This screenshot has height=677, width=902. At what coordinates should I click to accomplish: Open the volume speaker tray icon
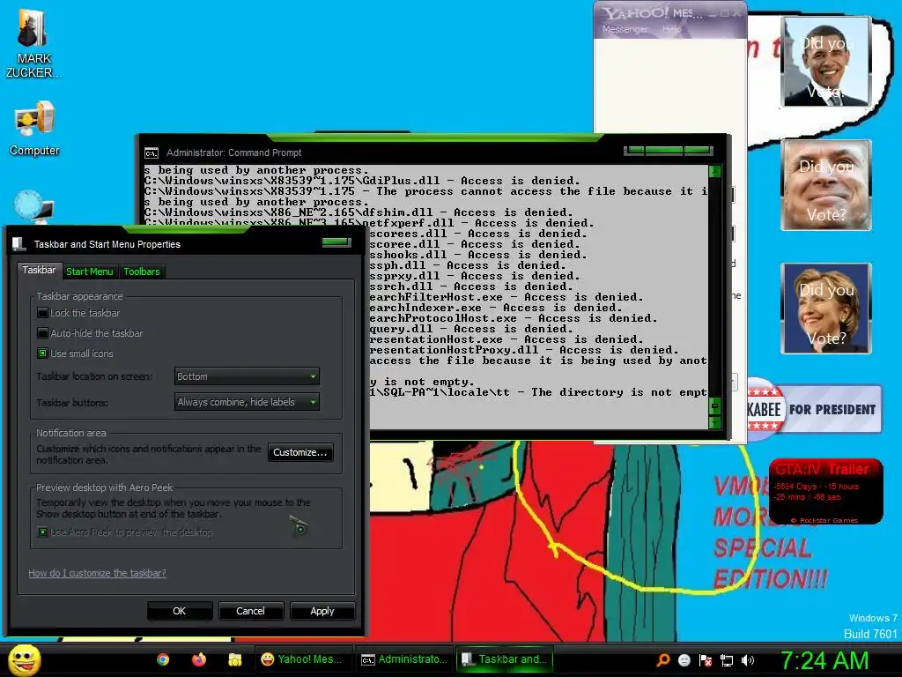click(747, 660)
